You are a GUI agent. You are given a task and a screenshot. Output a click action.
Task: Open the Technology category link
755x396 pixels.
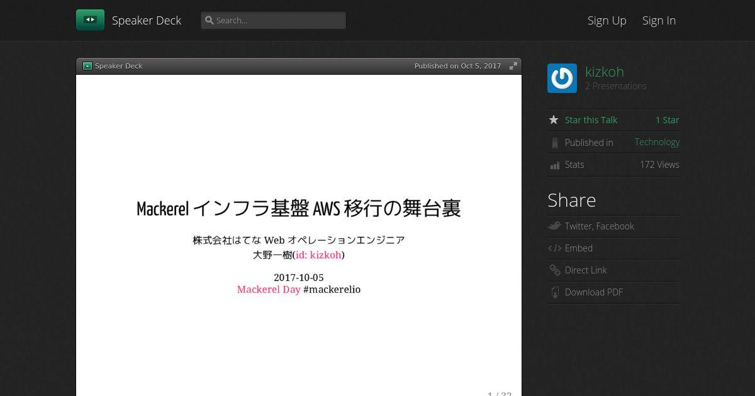657,142
